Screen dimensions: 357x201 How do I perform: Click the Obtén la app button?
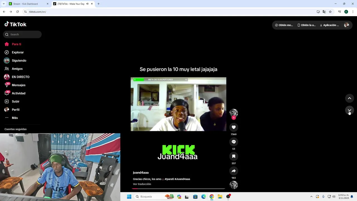point(307,25)
